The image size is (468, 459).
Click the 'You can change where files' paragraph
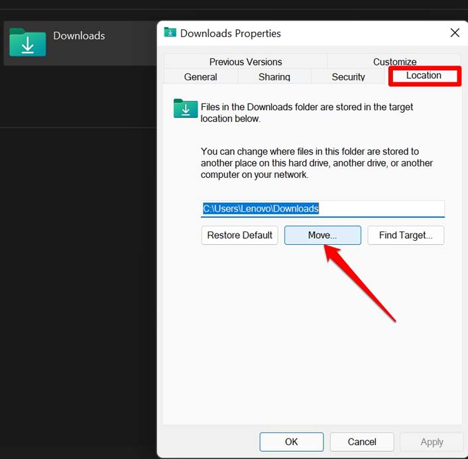(x=317, y=163)
